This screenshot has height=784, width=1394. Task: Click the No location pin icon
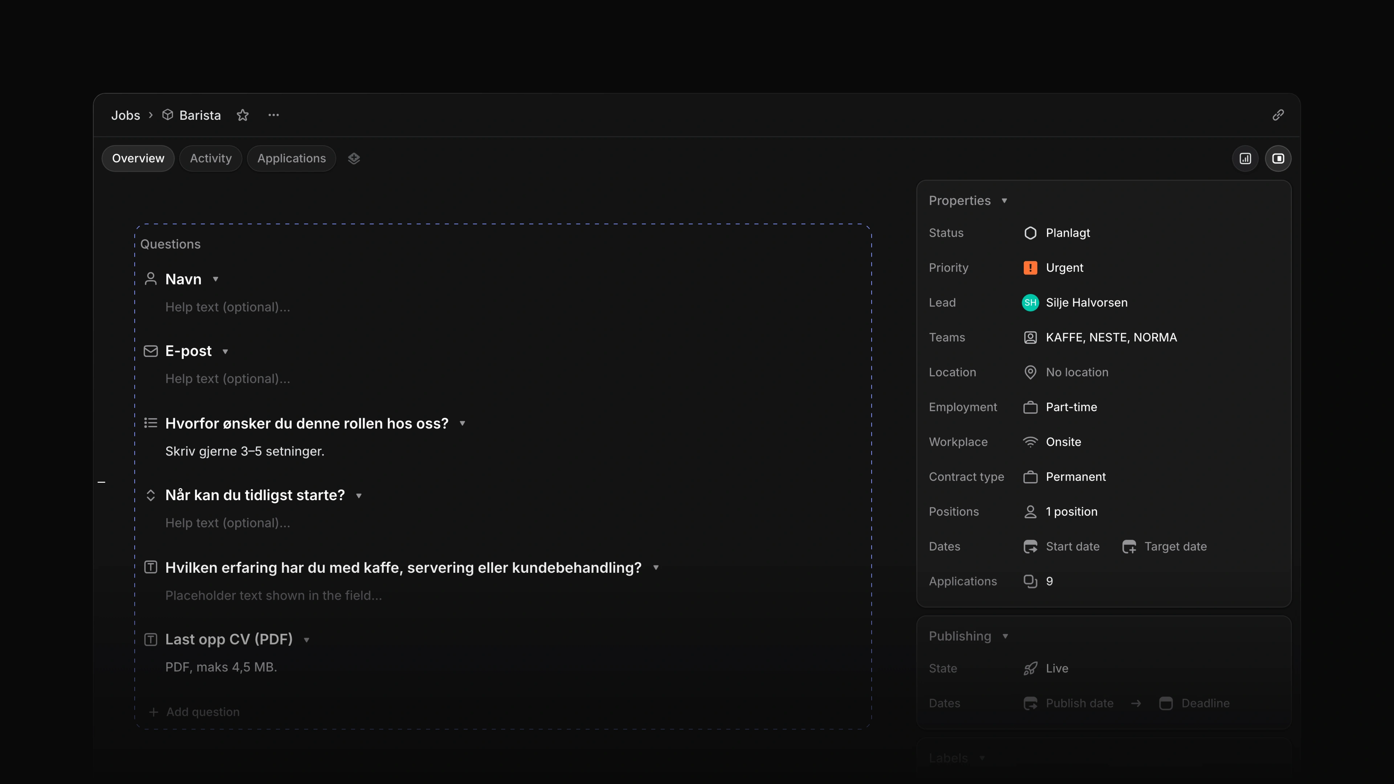[x=1030, y=372]
